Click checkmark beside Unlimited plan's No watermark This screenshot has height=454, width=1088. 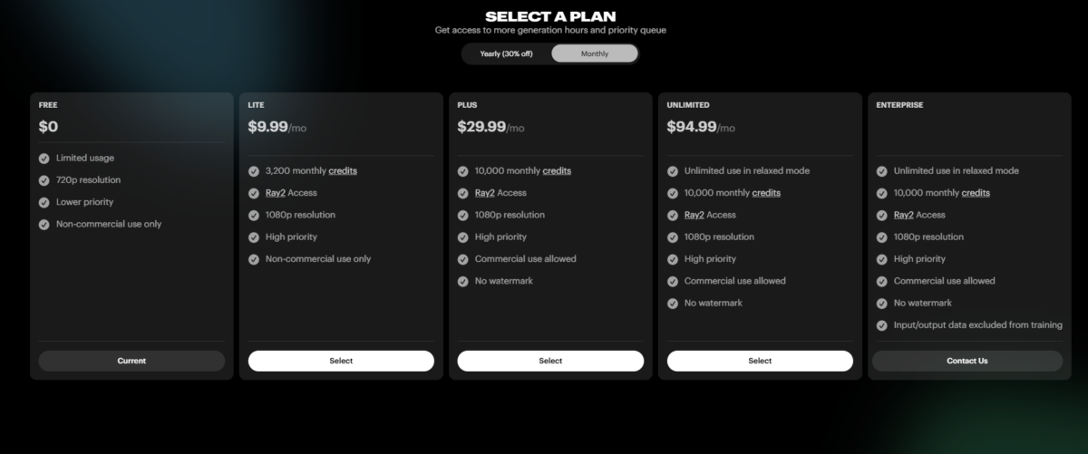pos(673,304)
